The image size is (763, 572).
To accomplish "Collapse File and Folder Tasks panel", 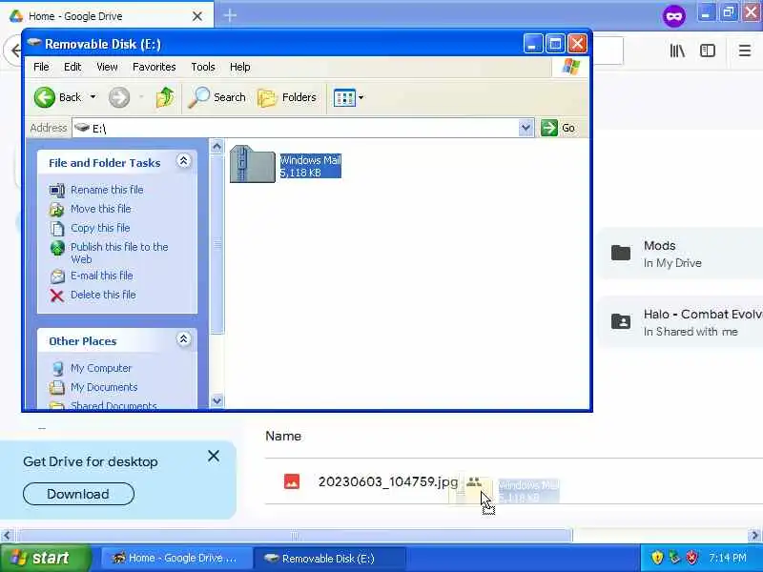I will 183,161.
